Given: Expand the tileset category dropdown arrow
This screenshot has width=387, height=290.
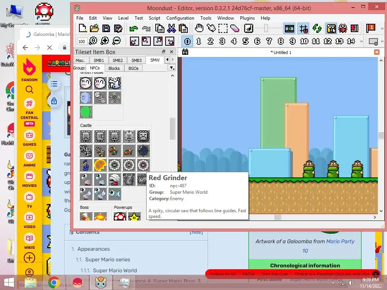Looking at the screenshot, I should pos(172,68).
